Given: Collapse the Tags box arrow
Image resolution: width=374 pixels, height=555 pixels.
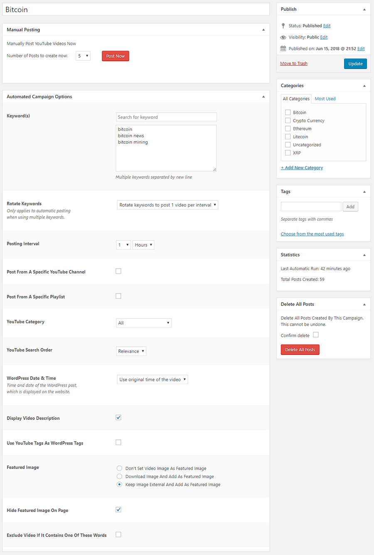Looking at the screenshot, I should point(364,192).
